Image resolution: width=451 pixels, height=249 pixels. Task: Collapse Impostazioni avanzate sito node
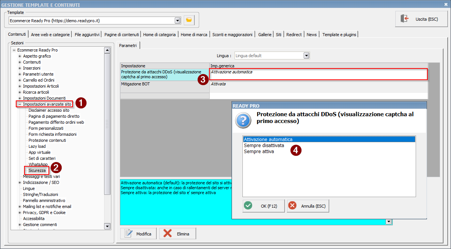tap(20, 104)
